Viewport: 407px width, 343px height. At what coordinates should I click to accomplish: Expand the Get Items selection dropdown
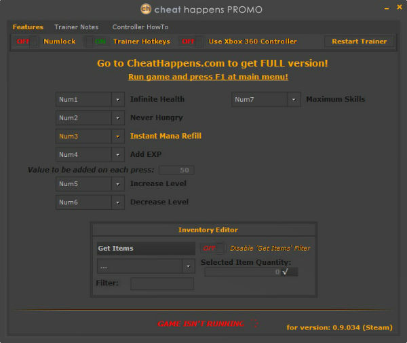point(189,266)
